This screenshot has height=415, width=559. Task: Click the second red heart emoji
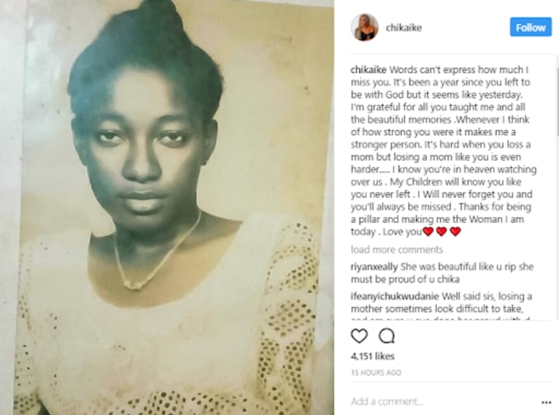(442, 232)
